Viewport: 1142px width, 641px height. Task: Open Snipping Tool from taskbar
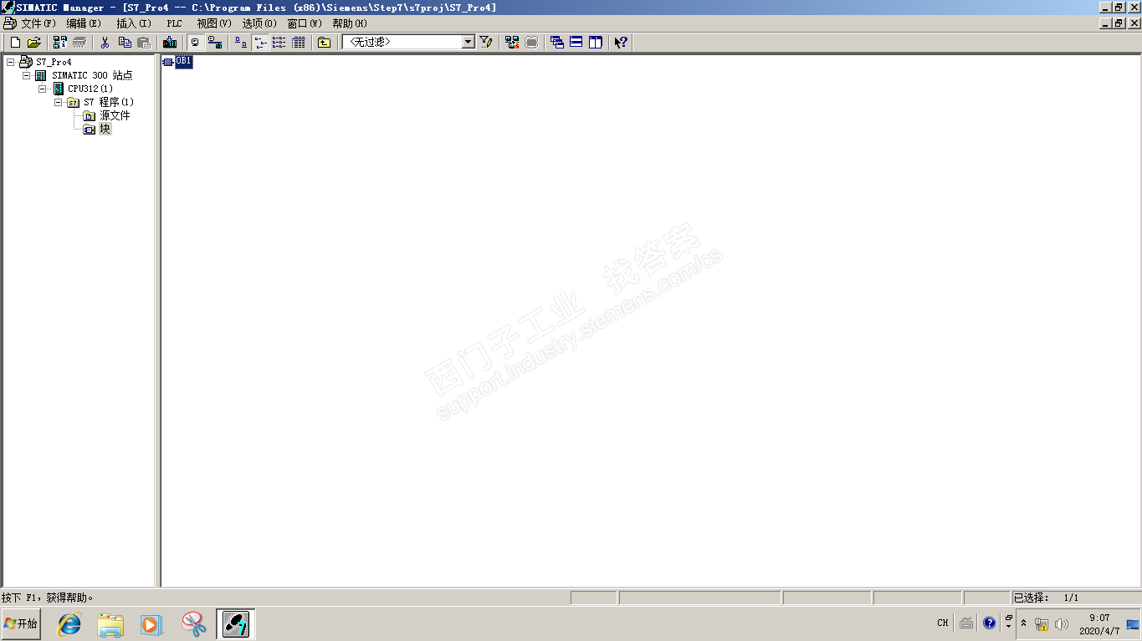(194, 623)
